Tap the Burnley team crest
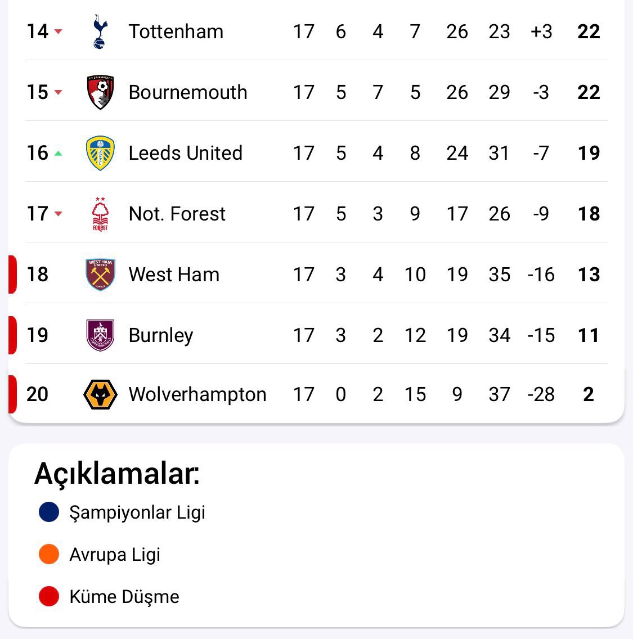This screenshot has height=639, width=633. (x=100, y=335)
